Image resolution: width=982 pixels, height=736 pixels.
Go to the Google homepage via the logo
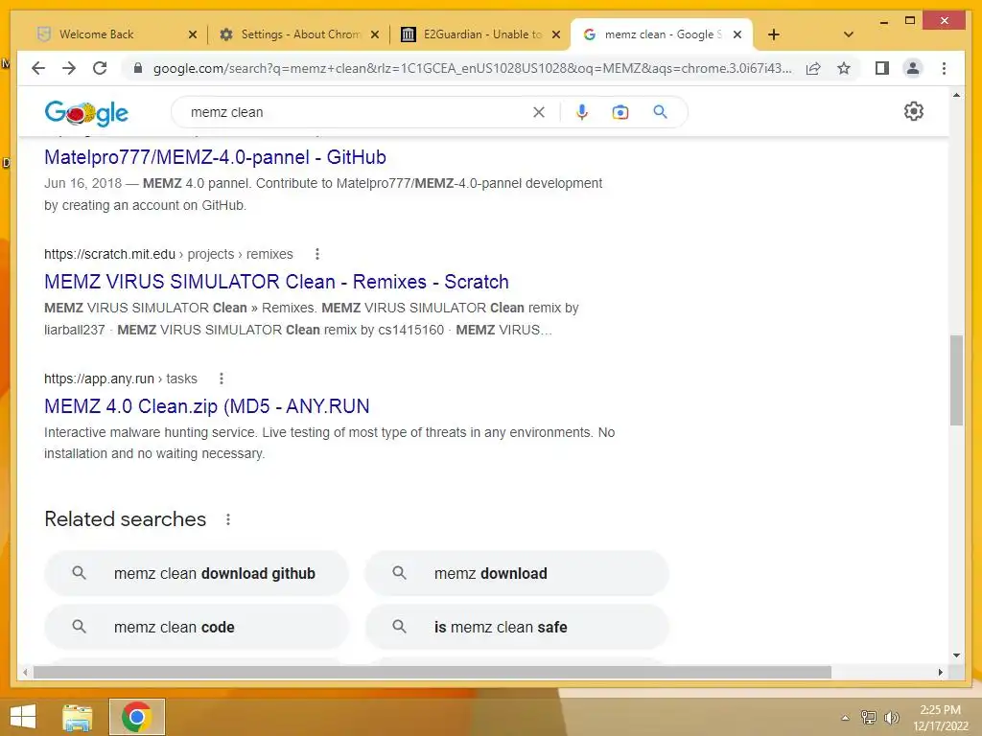pos(86,113)
